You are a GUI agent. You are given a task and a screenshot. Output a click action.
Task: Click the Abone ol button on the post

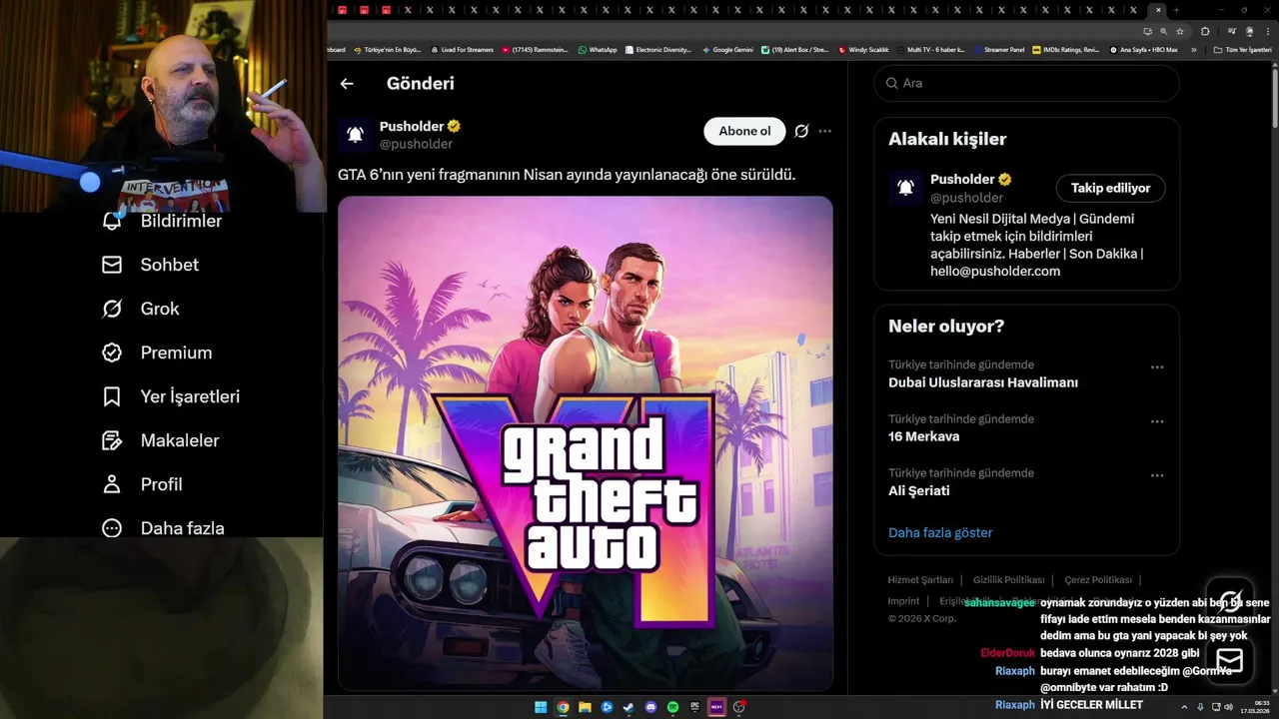click(x=744, y=131)
